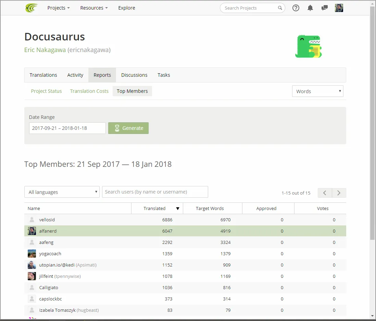The image size is (376, 321).
Task: Click alfanerd's avatar photo
Action: point(32,231)
